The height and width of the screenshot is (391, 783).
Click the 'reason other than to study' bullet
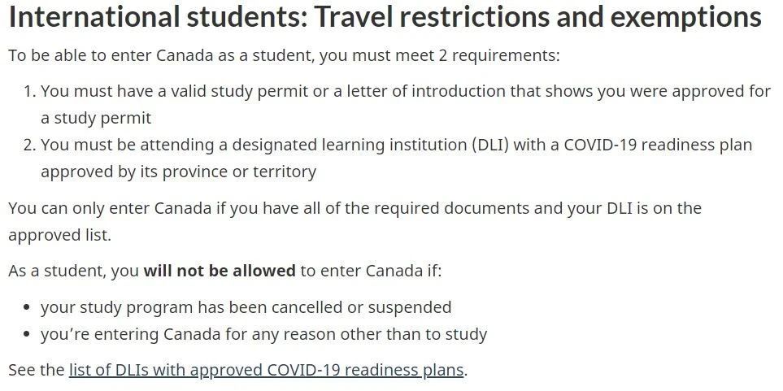[x=263, y=334]
